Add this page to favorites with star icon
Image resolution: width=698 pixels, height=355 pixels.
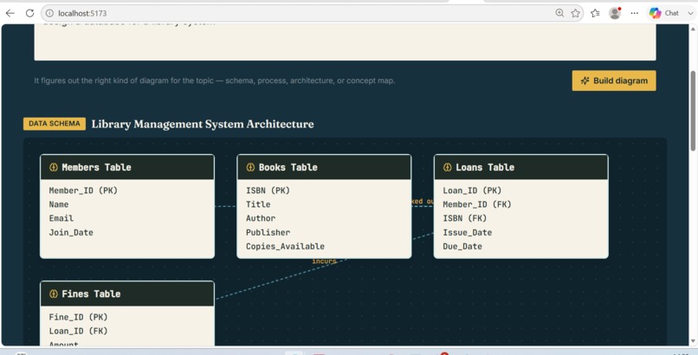(x=576, y=13)
